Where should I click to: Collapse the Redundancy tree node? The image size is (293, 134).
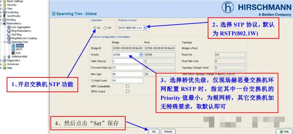(x=1, y=24)
